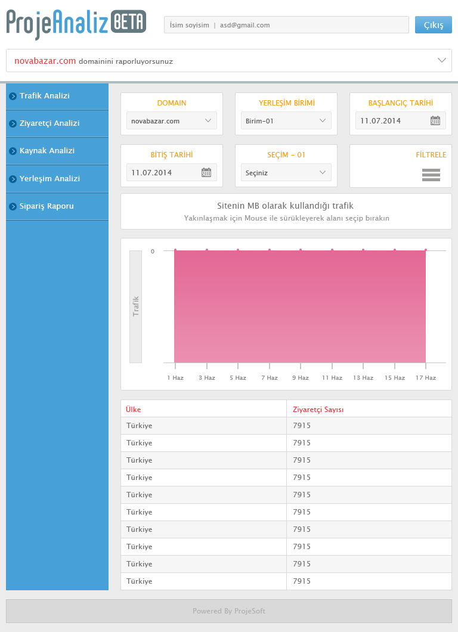Click arrow icon beside Sipariş Raporu
The image size is (458, 632).
click(x=13, y=206)
